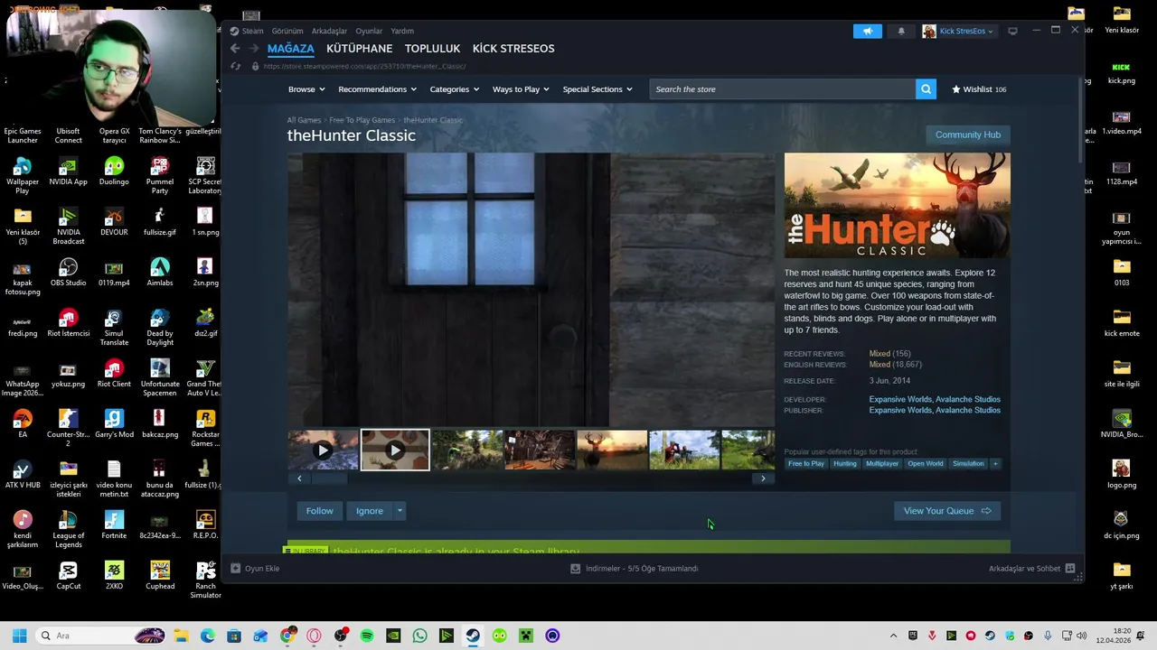Click in the Search the store field
Screen dimensions: 1157x650
[783, 89]
